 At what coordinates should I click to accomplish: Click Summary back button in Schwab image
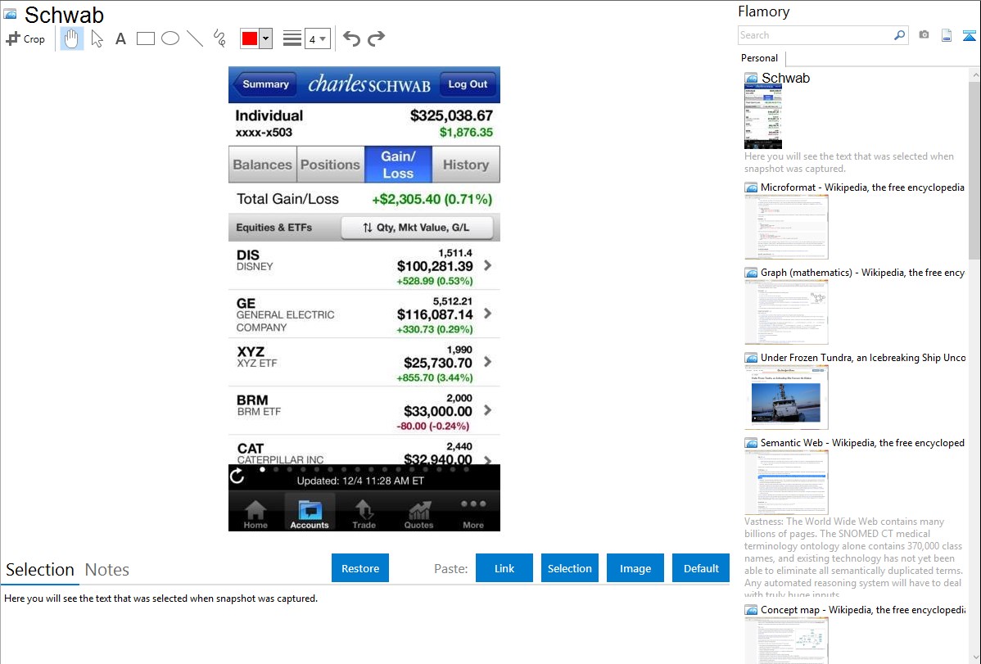click(264, 84)
